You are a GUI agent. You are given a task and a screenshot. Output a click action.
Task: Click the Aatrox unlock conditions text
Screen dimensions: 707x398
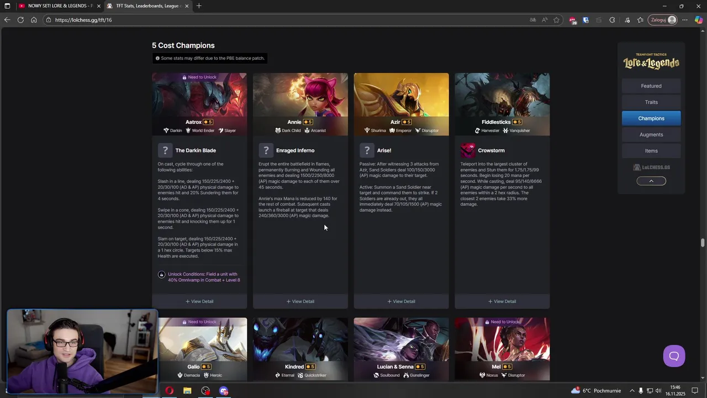coord(204,277)
